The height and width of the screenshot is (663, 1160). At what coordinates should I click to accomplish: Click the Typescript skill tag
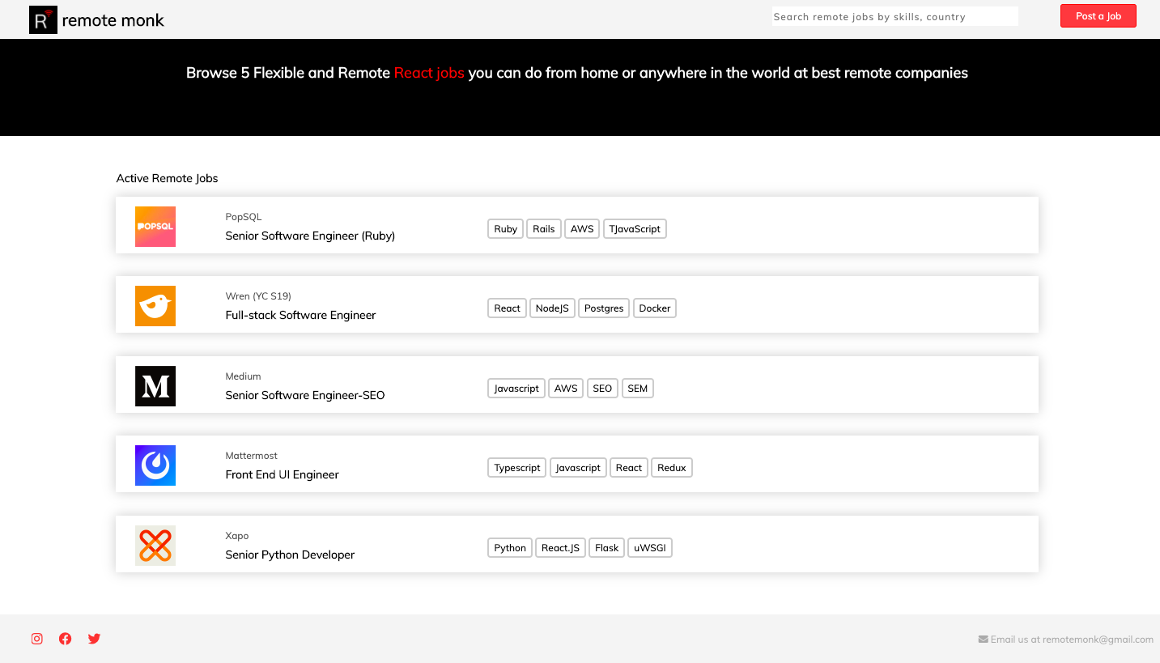pyautogui.click(x=517, y=468)
